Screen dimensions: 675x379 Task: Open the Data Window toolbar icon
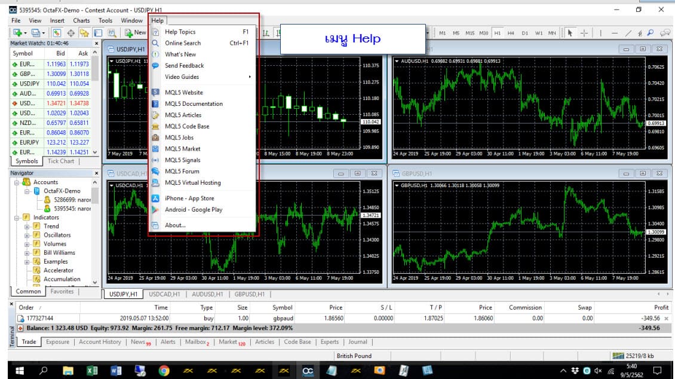70,33
